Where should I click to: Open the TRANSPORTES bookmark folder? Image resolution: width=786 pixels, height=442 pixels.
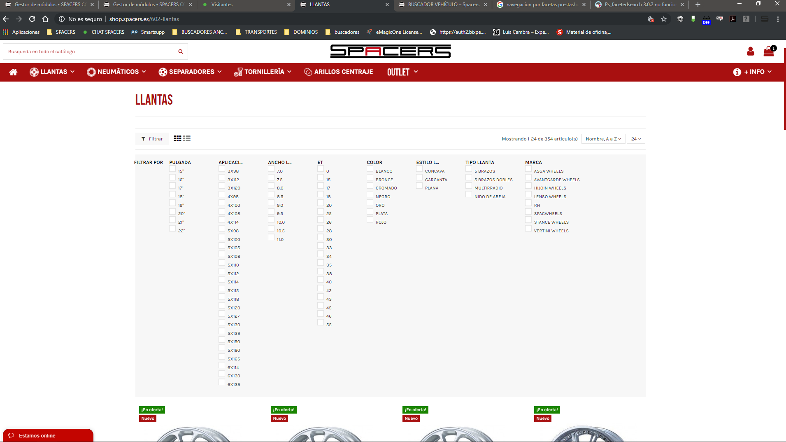[x=256, y=32]
